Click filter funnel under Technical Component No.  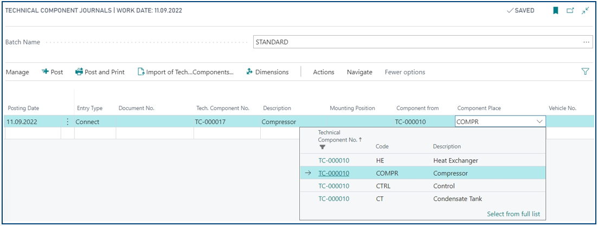322,147
